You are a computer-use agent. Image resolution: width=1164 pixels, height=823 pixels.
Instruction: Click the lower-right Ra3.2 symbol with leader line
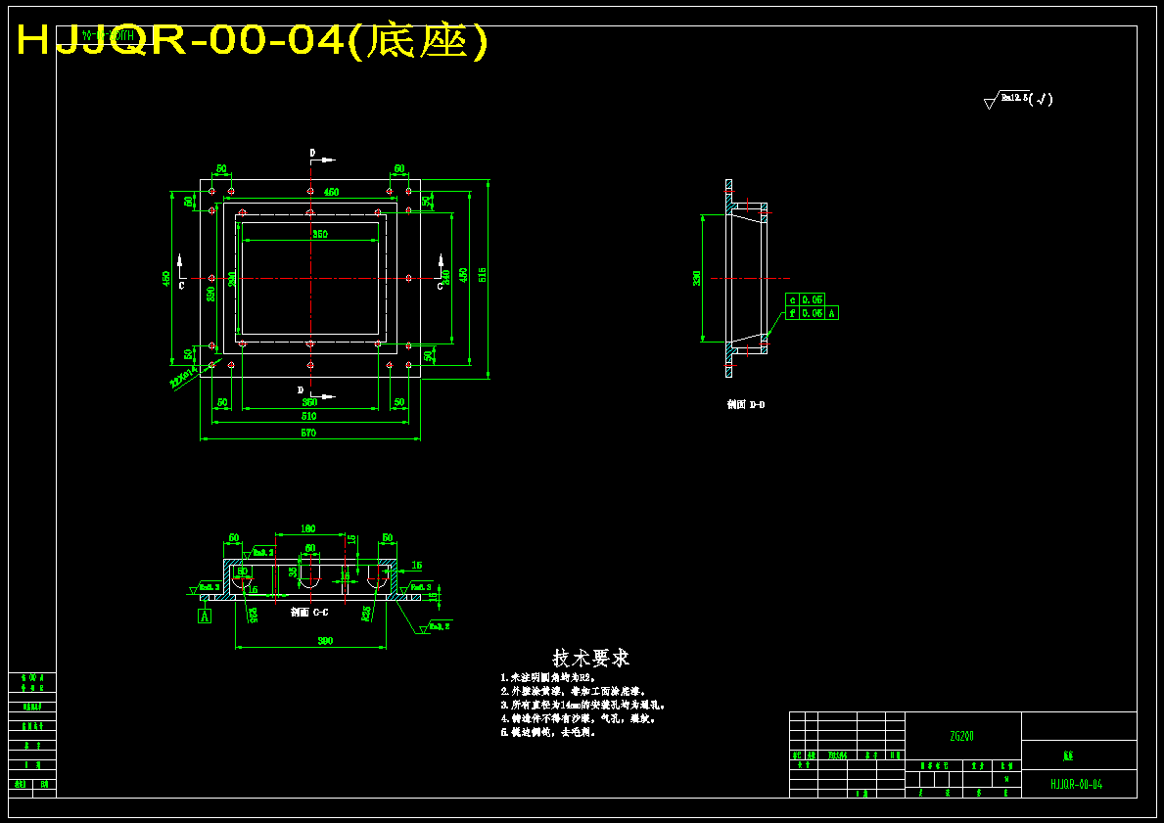[x=435, y=626]
